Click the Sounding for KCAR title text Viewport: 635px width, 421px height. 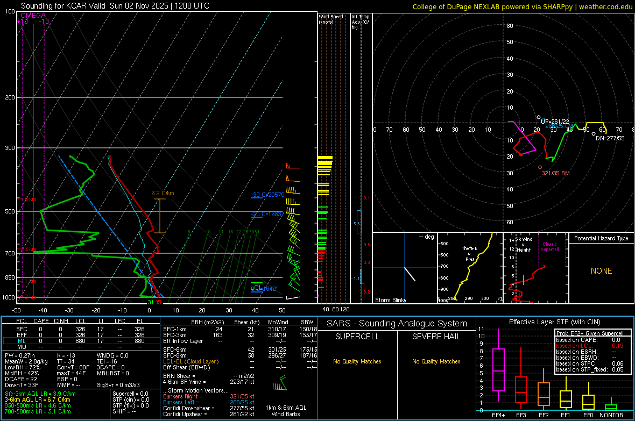pyautogui.click(x=115, y=6)
